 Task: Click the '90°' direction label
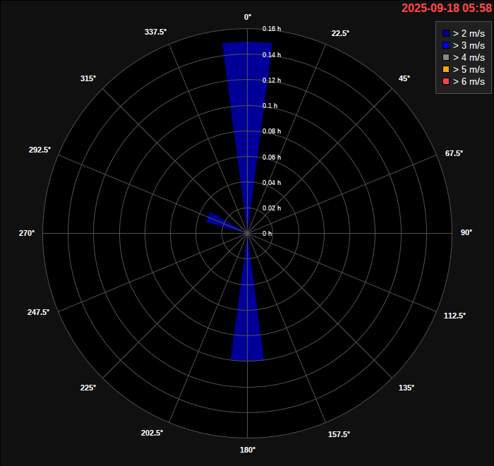point(466,233)
